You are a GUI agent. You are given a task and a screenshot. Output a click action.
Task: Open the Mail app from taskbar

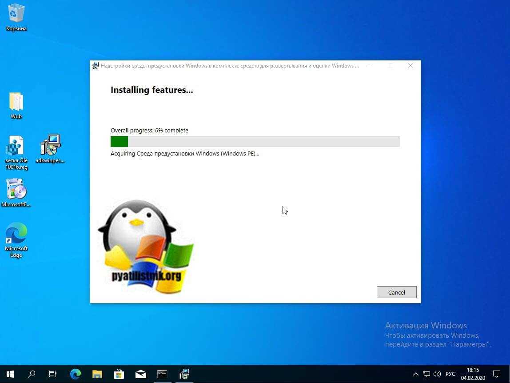coord(140,374)
